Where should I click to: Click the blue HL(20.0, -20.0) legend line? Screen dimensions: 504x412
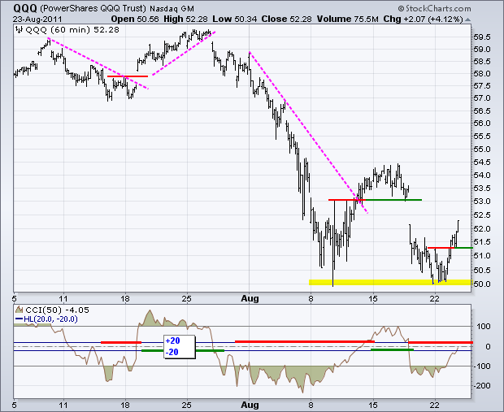[x=20, y=319]
